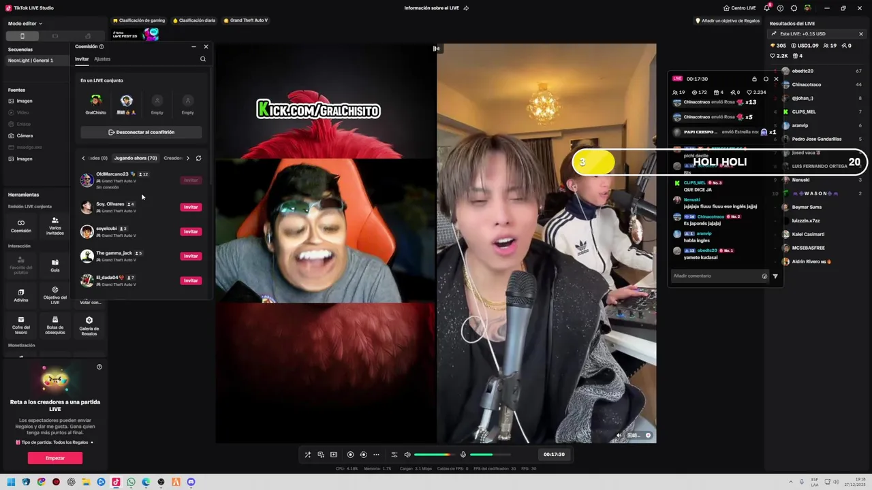Viewport: 872px width, 490px height.
Task: Open Clasificación diaria tab
Action: [194, 20]
